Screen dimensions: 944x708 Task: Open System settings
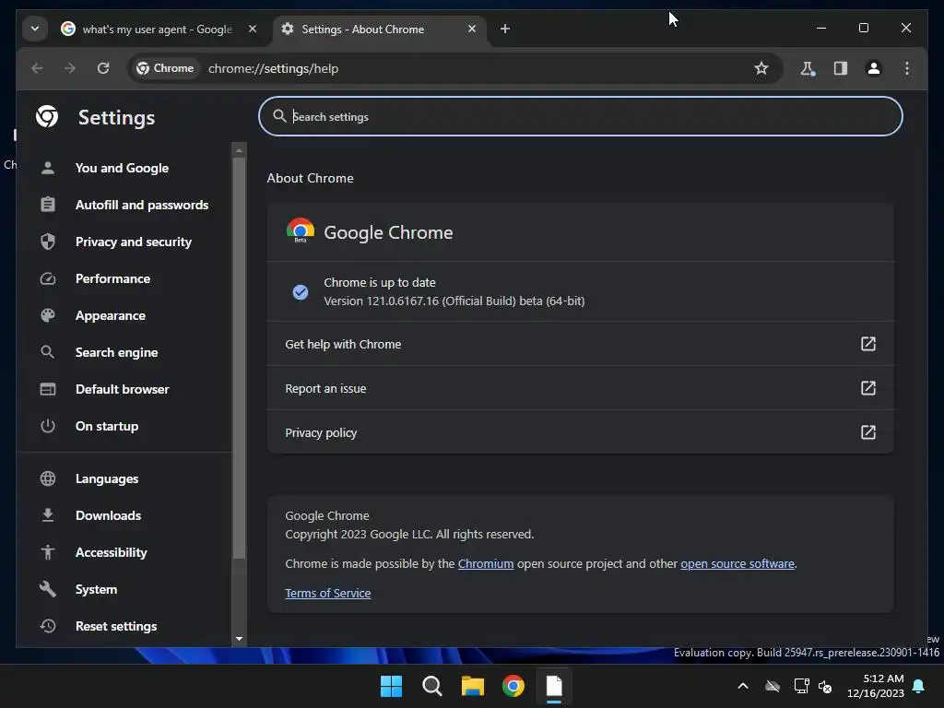tap(96, 589)
